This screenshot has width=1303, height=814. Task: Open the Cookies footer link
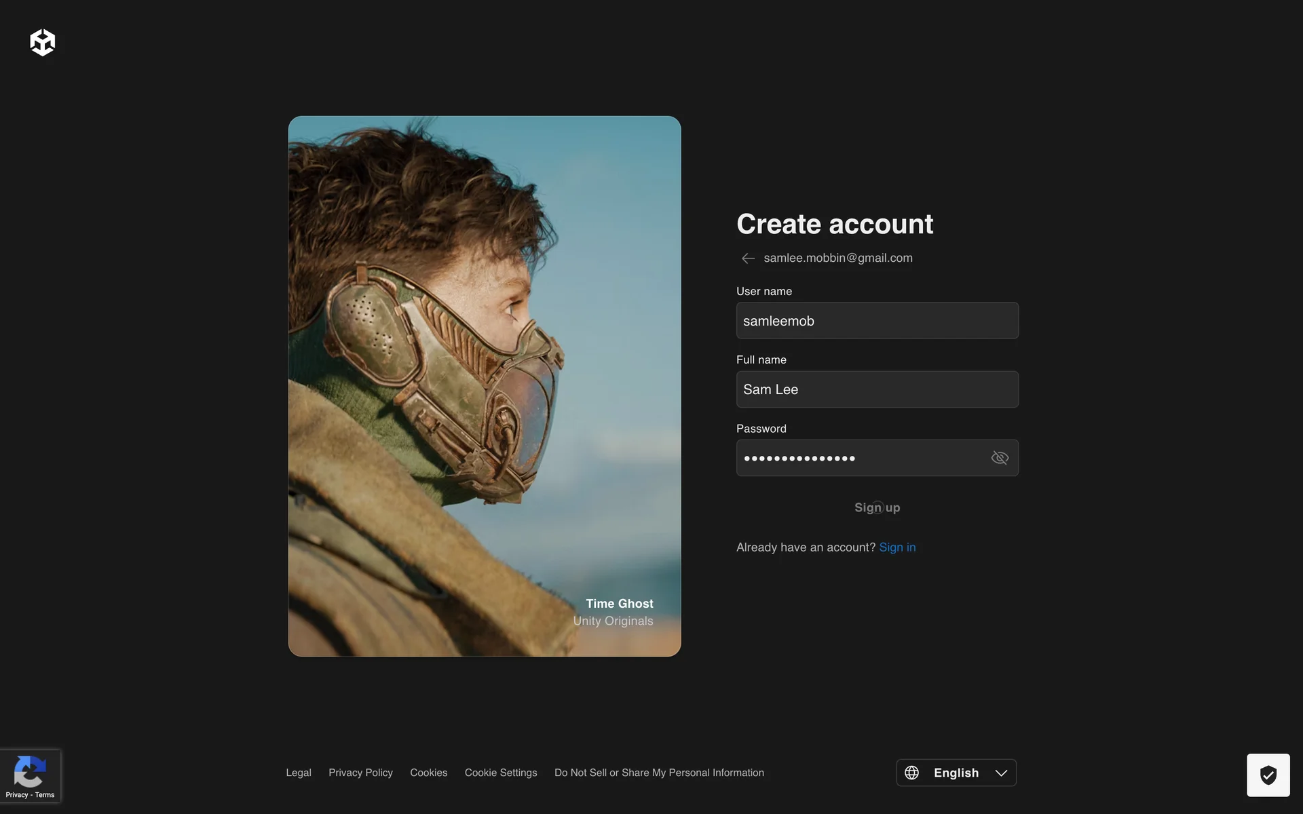pyautogui.click(x=428, y=773)
